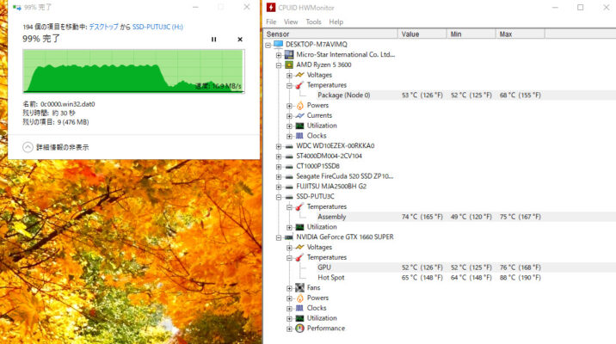Open the View menu in HWMonitor
The width and height of the screenshot is (616, 344).
pos(291,22)
